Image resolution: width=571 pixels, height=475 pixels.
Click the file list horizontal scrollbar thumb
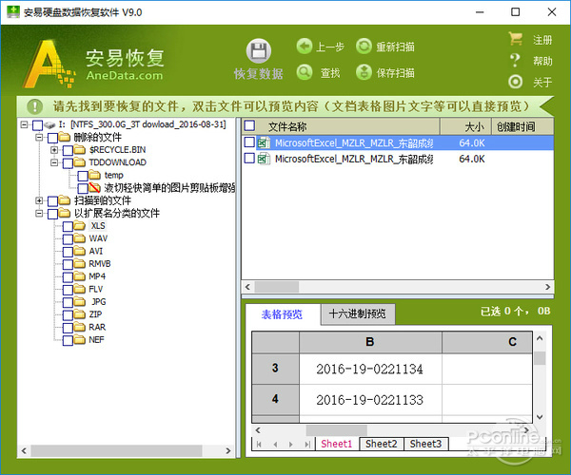[277, 287]
